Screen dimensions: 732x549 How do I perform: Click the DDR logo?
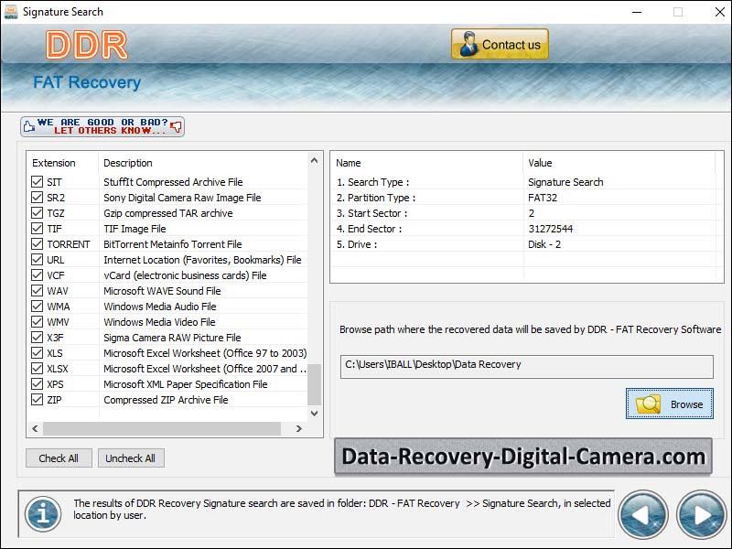87,45
